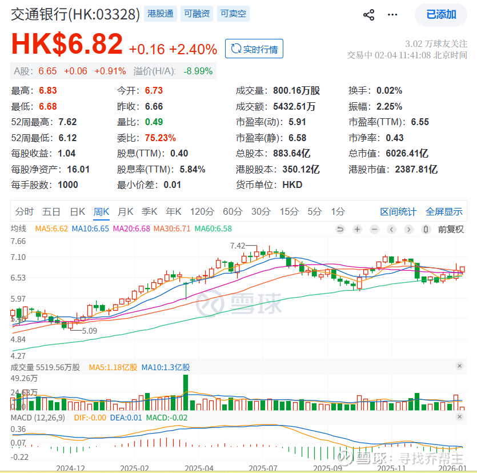
Task: Click the 成交量 5519.56万股 label
Action: [45, 367]
